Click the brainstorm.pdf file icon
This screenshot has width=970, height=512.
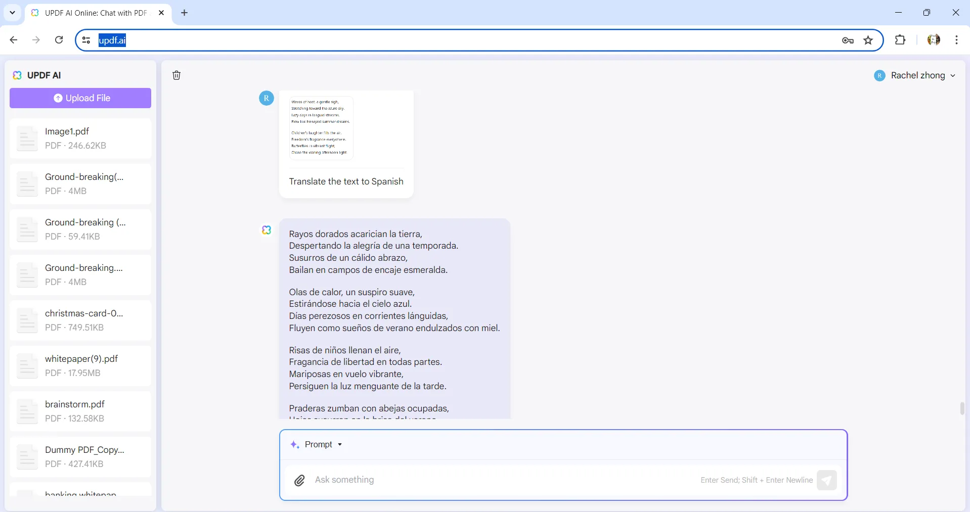click(27, 411)
